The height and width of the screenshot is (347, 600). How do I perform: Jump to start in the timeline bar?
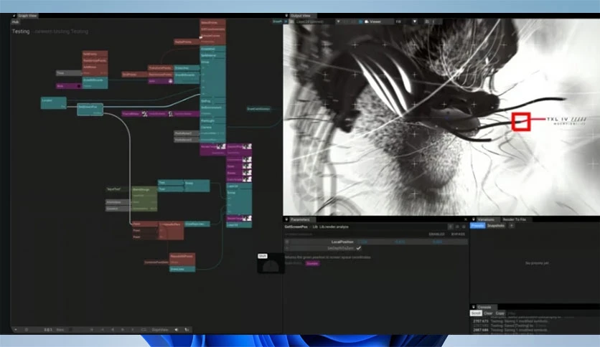[x=92, y=329]
